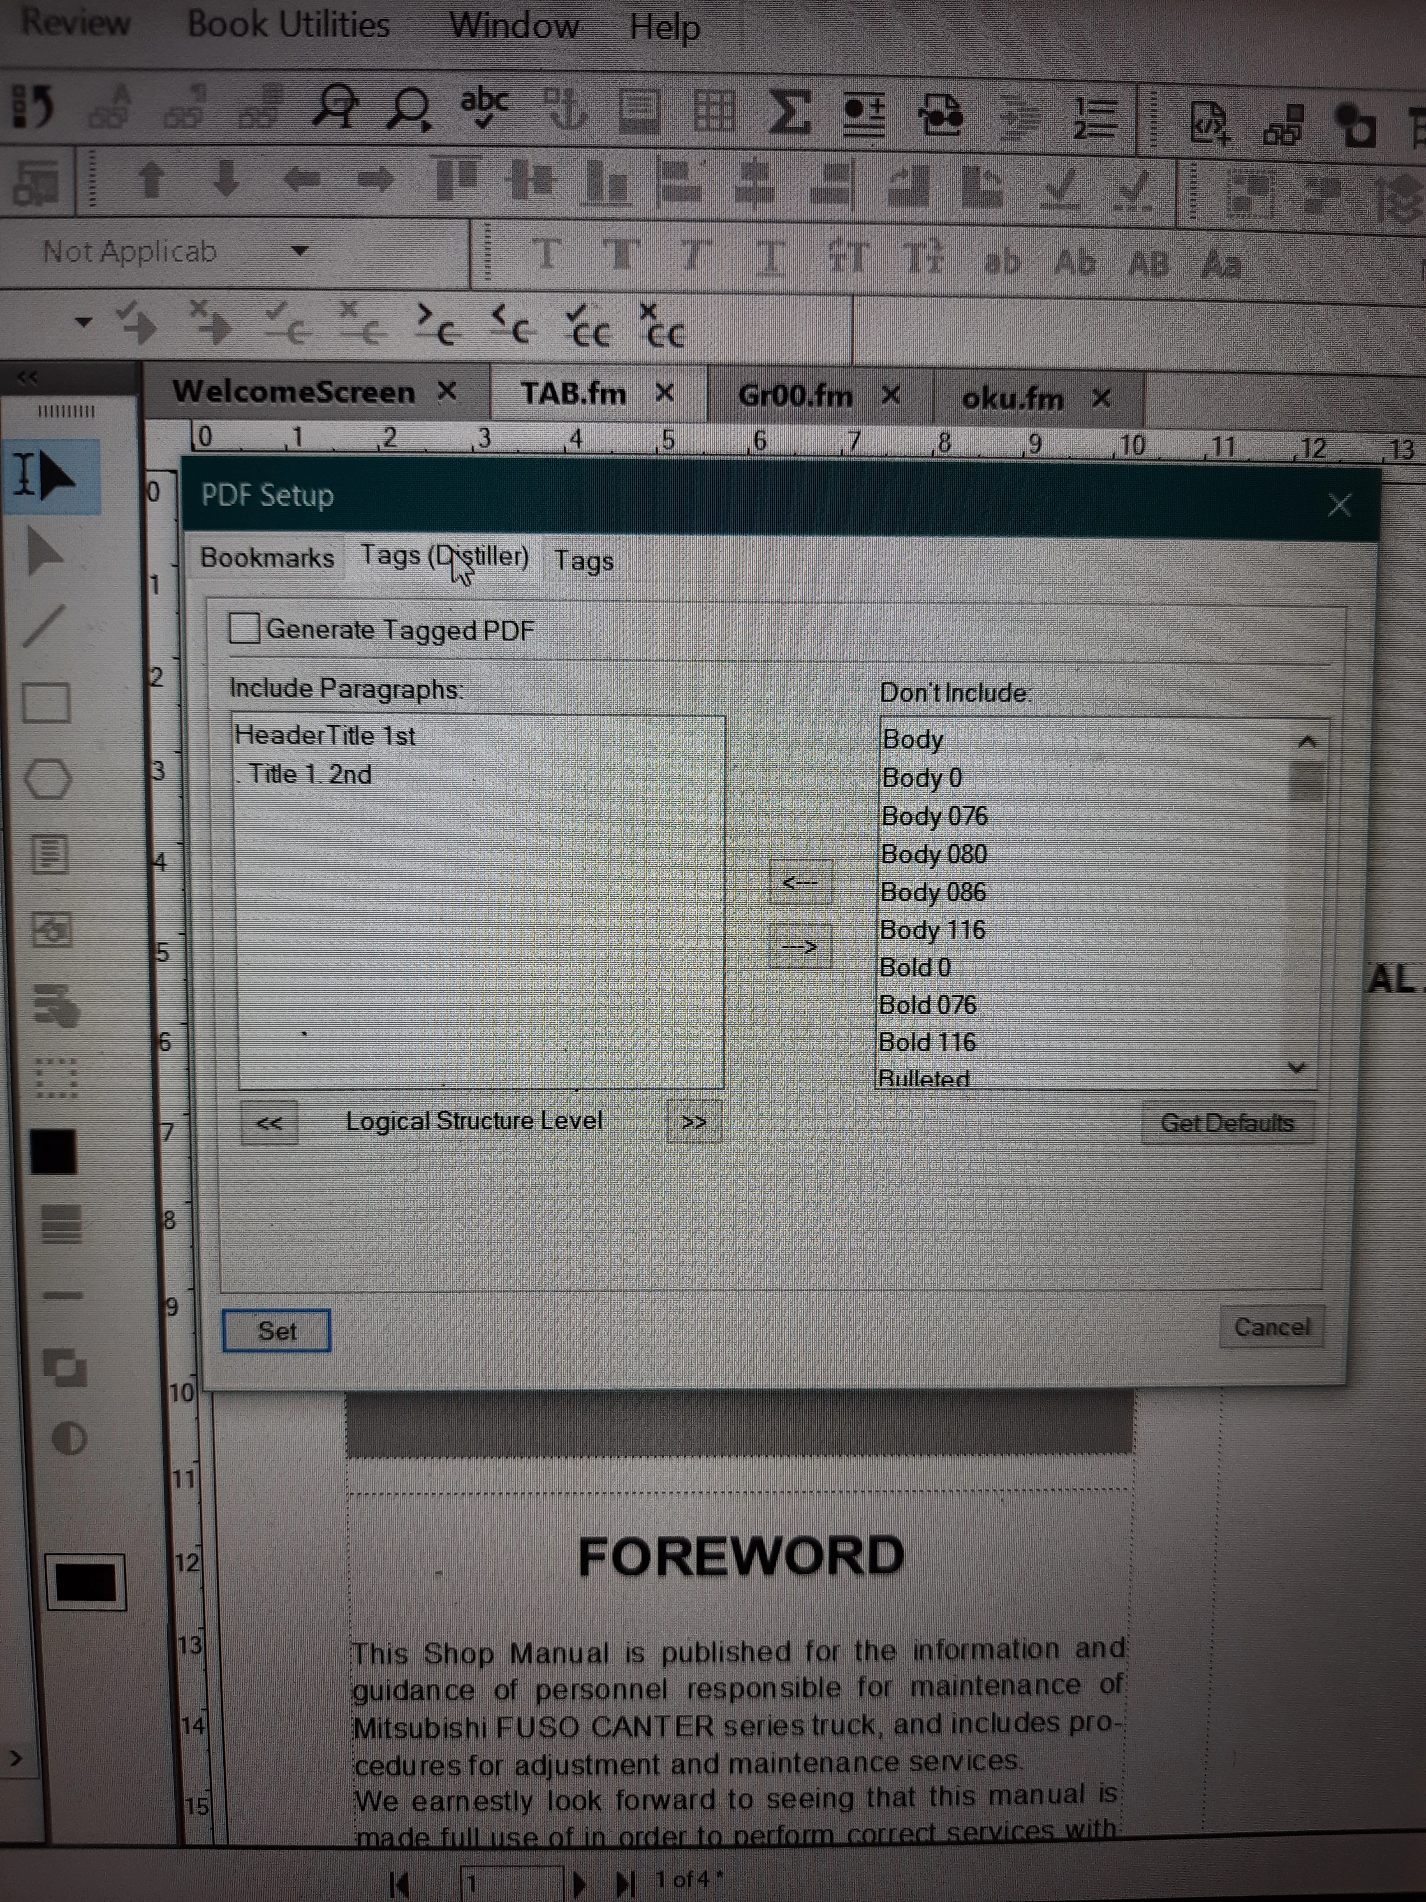Select Body 076 in Don't Include list
Viewport: 1426px width, 1902px height.
point(934,815)
